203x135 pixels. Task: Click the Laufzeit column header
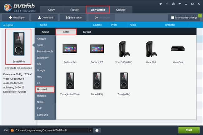click(97, 25)
